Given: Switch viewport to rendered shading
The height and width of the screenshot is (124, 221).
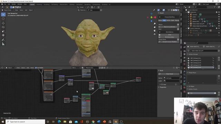Looking at the screenshot, I should 178,10.
